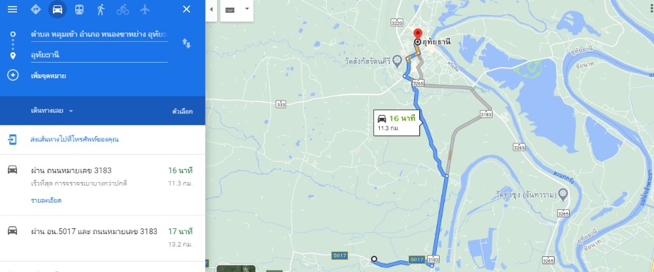The width and height of the screenshot is (654, 272).
Task: Expand the เดินทางเลย departure time dropdown
Action: tap(52, 111)
